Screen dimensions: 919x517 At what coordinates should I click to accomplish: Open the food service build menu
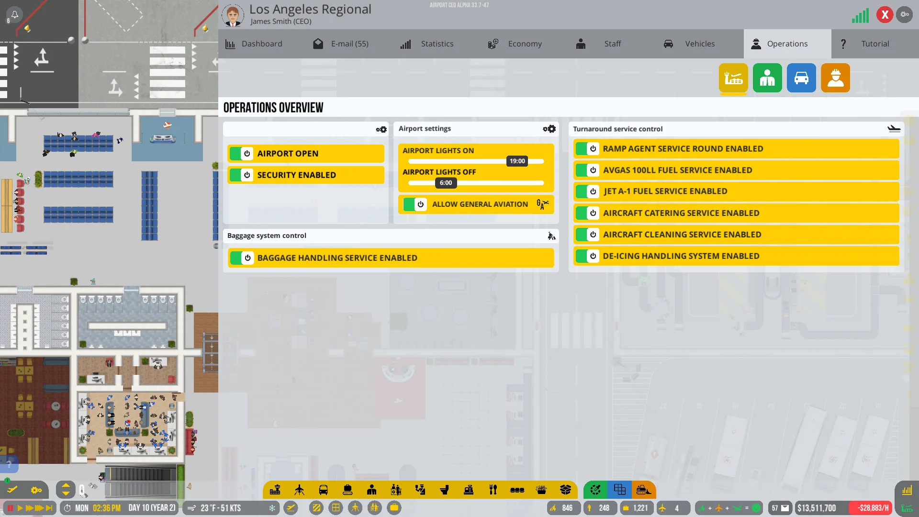click(x=492, y=490)
